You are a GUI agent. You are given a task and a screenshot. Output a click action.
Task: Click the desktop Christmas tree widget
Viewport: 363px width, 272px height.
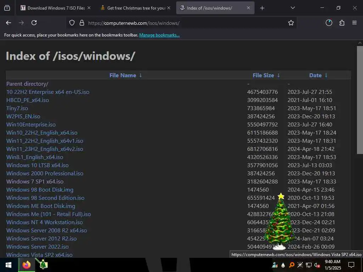(280, 221)
